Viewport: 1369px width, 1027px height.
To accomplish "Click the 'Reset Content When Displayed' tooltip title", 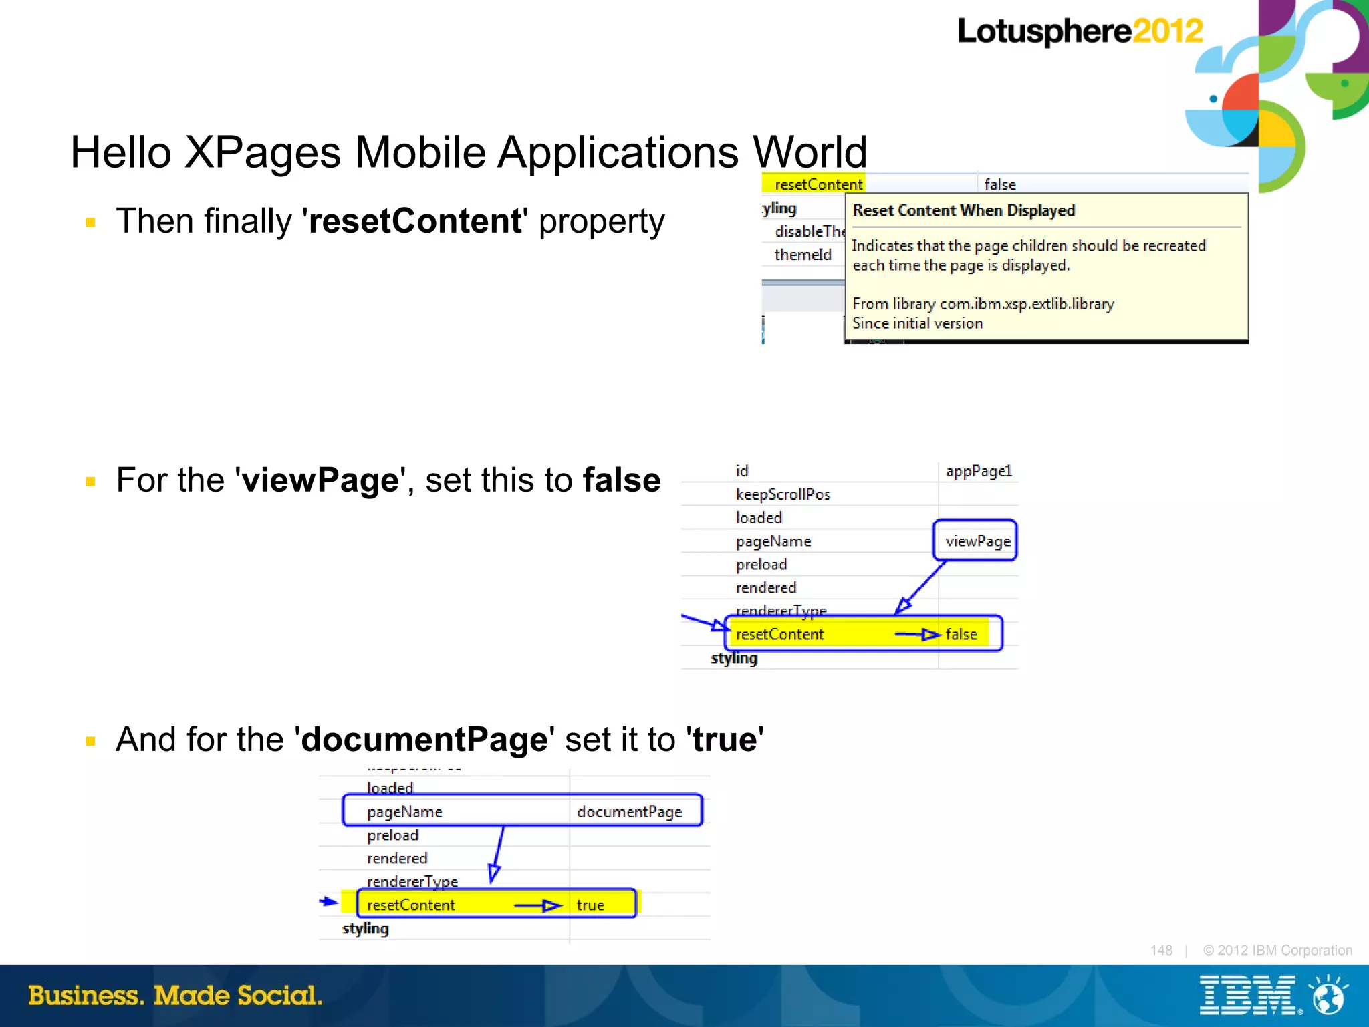I will pos(963,210).
